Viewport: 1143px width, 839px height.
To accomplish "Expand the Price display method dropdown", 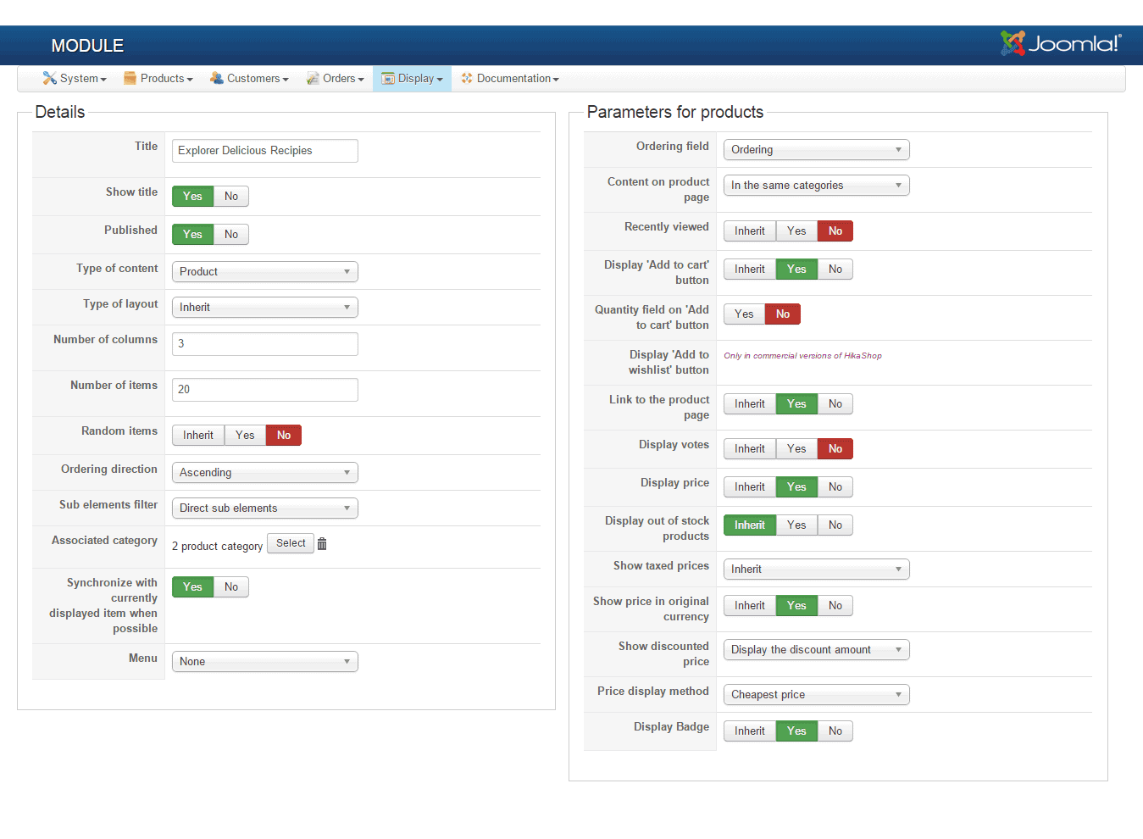I will coord(815,694).
